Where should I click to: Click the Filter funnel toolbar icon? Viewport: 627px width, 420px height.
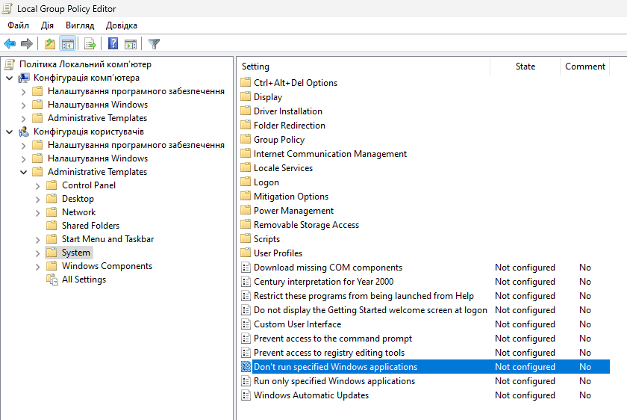(x=154, y=44)
